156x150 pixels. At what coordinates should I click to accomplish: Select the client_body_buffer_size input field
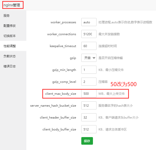(89, 129)
